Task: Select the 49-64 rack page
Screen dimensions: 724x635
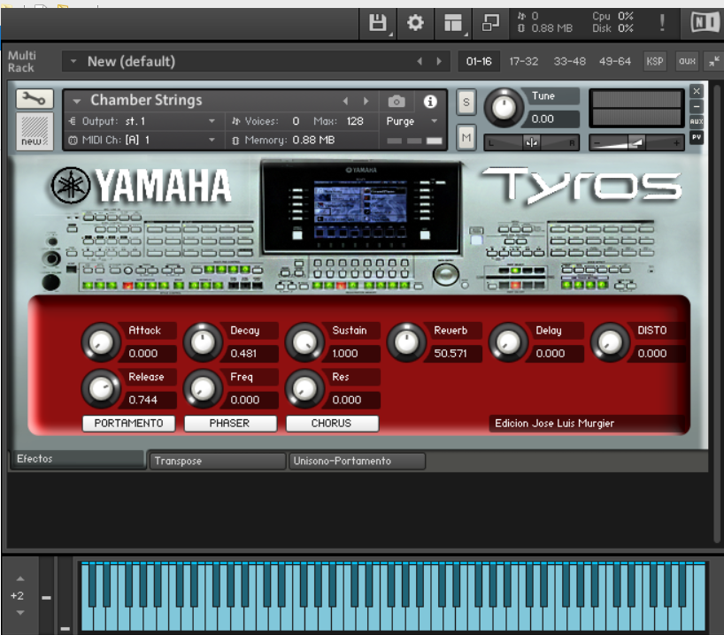Action: pos(614,61)
